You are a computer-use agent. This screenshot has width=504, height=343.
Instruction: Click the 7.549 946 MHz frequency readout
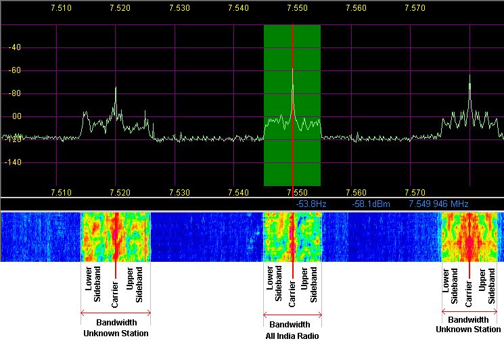[438, 204]
